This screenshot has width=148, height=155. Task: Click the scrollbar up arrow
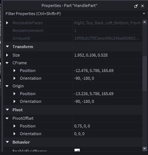(x=145, y=22)
